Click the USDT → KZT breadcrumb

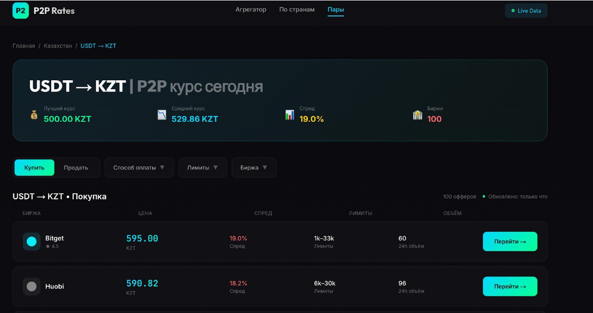click(98, 46)
